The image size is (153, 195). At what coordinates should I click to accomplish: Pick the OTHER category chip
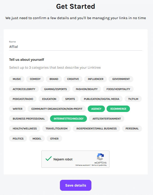point(54,138)
